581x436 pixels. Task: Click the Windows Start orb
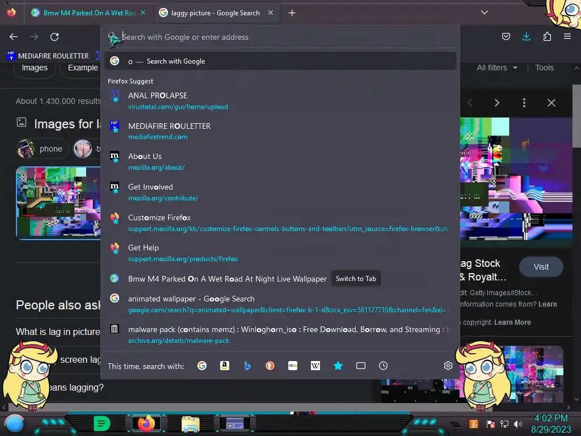15,424
